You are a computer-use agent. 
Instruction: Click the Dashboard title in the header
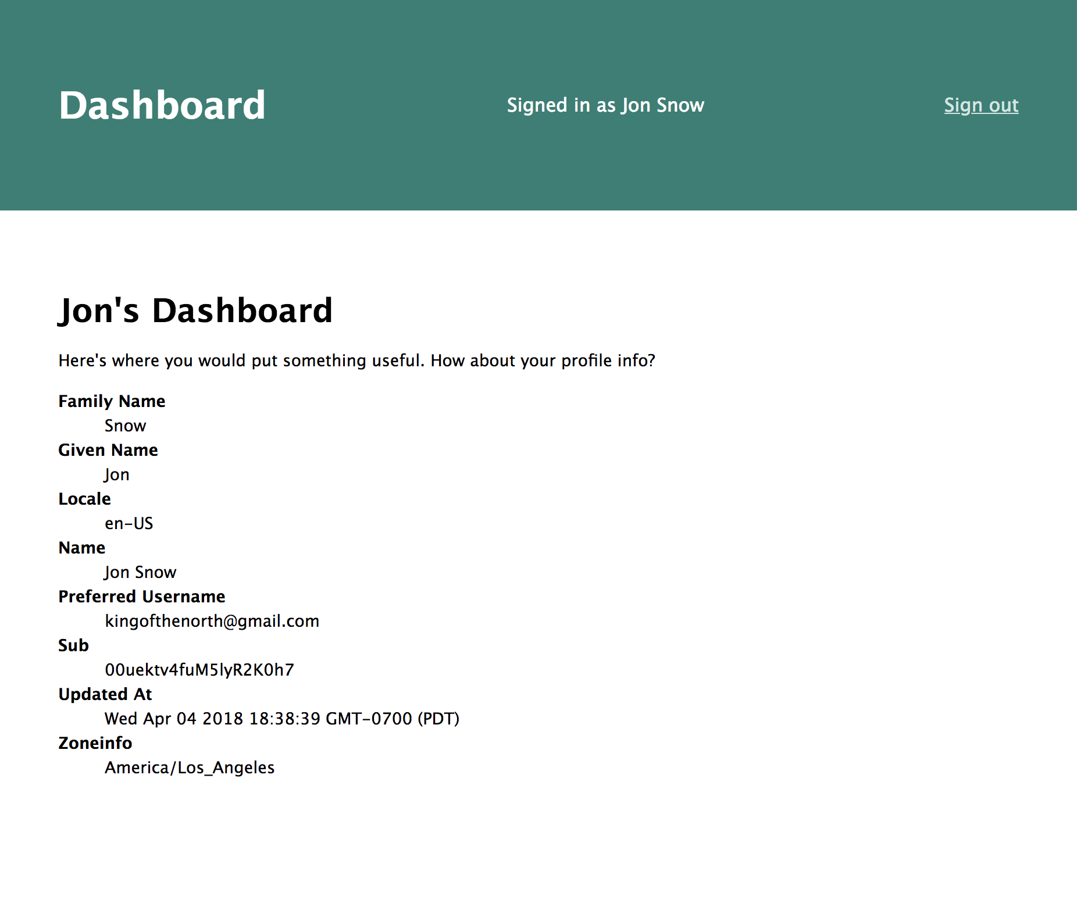pos(162,106)
